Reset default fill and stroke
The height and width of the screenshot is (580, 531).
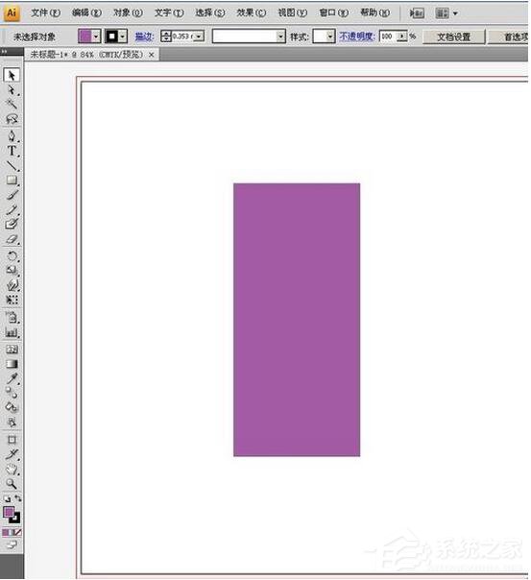pos(7,498)
